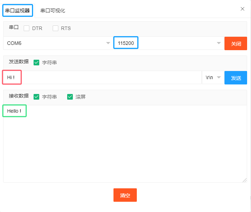
Task: Close the serial monitor dialog with X
Action: pos(243,9)
